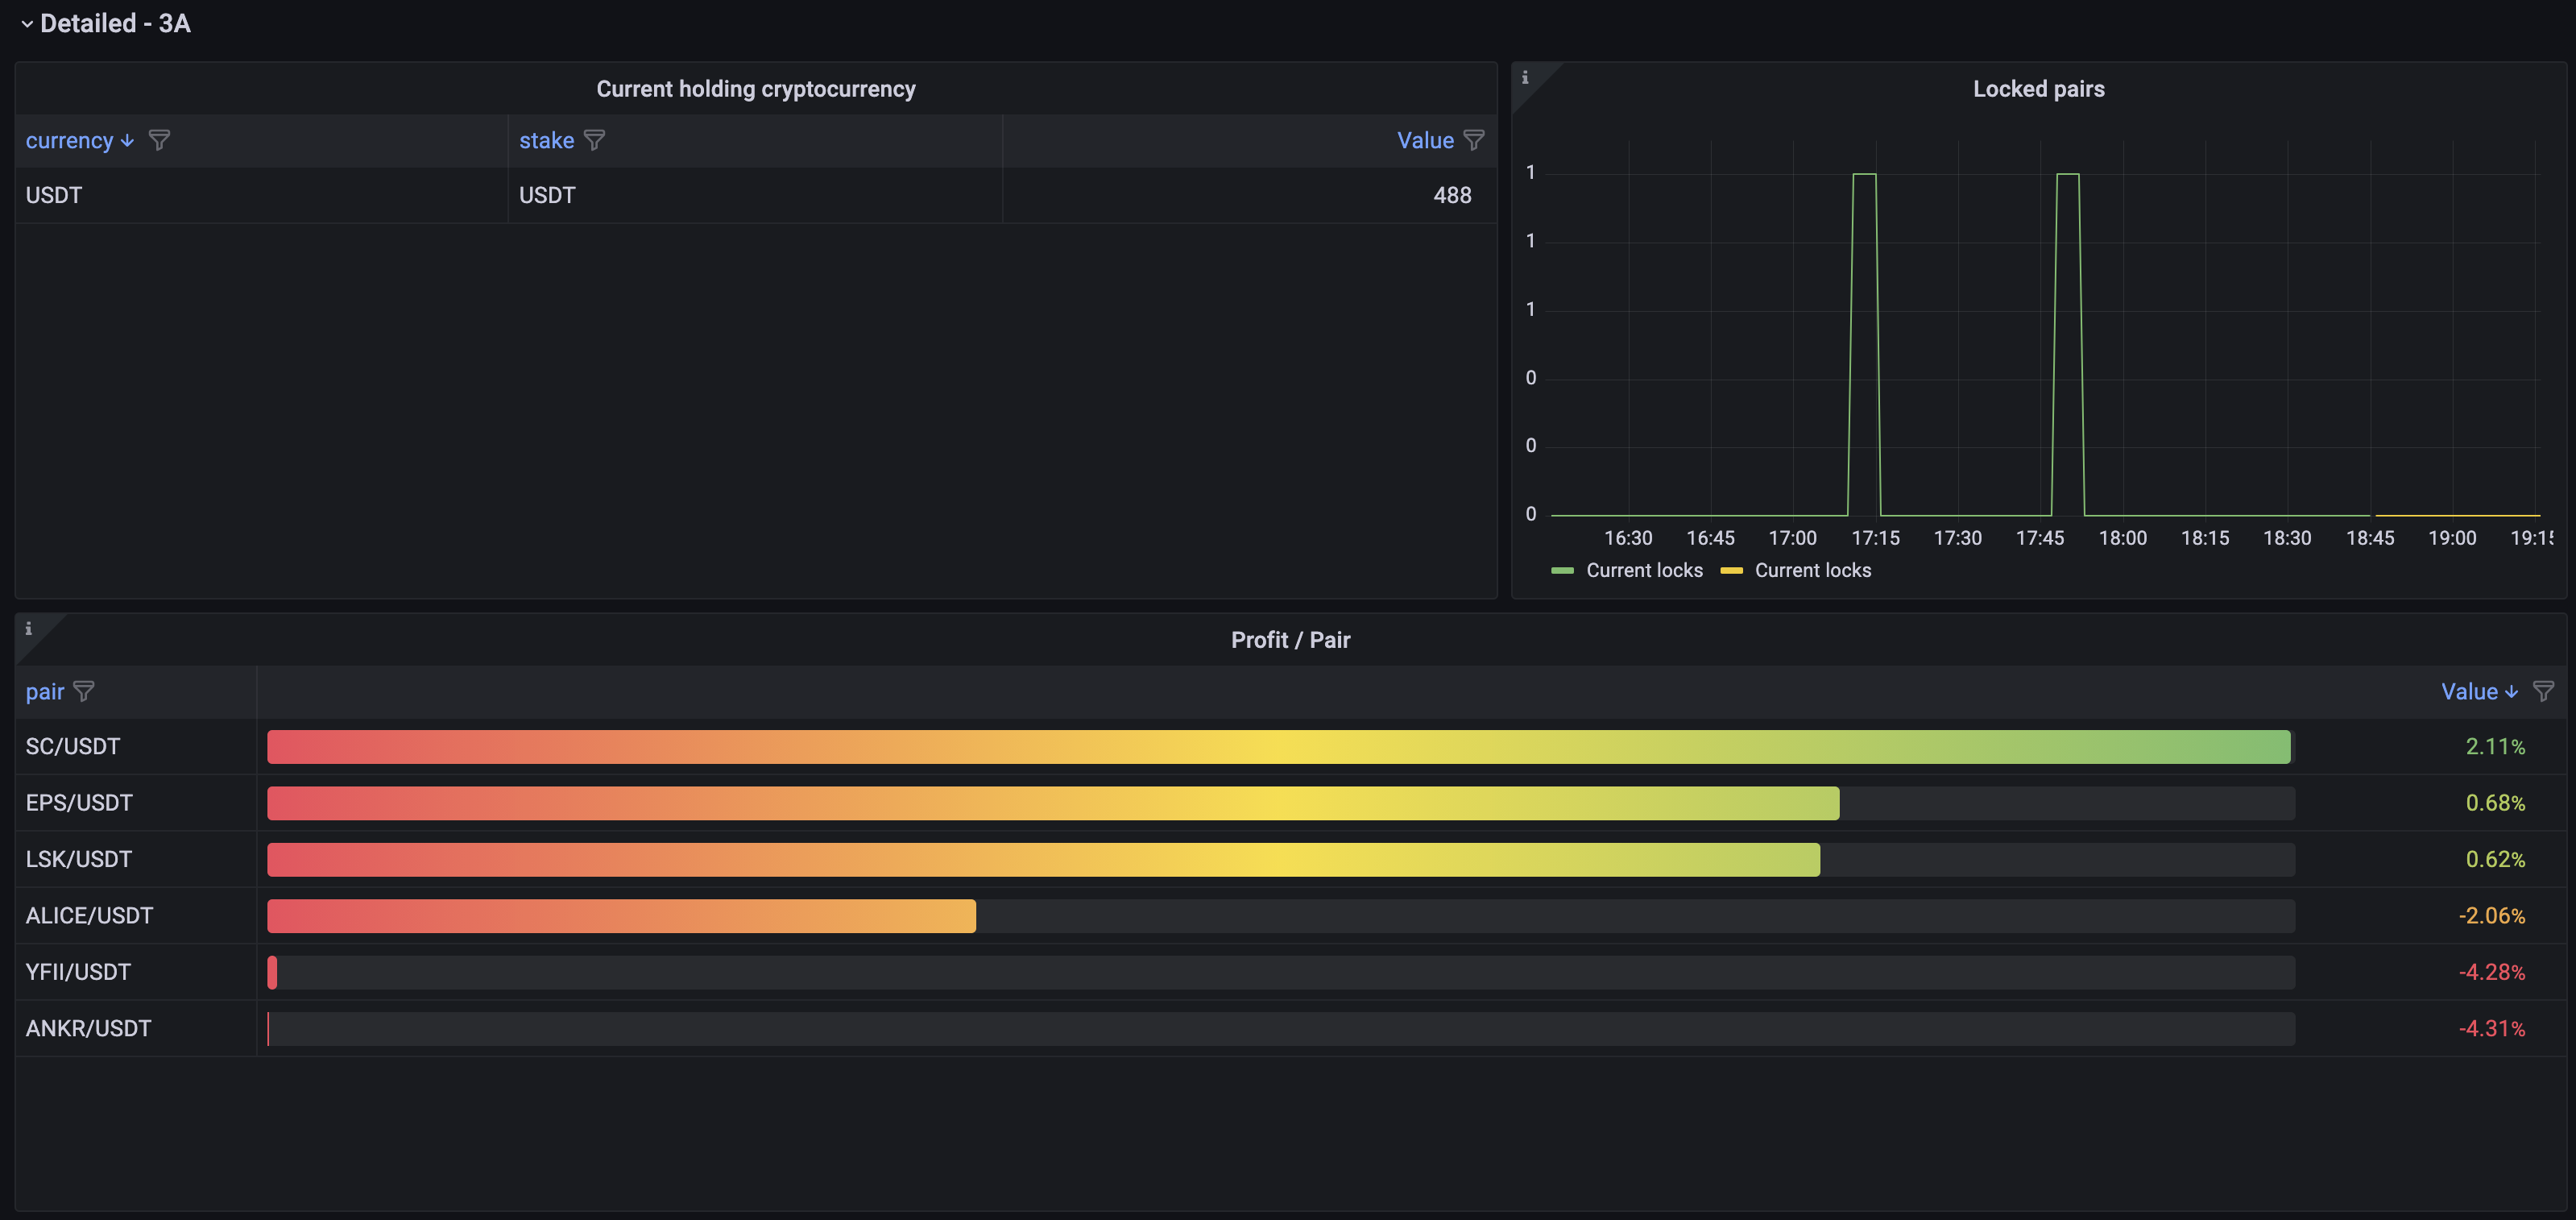This screenshot has width=2576, height=1220.
Task: Open Current holding cryptocurrency panel title menu
Action: pos(755,89)
